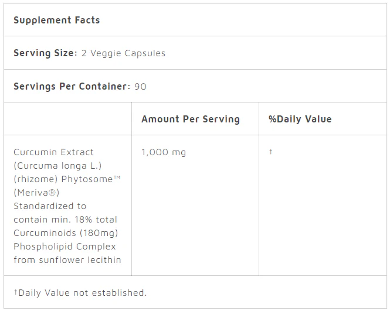
Task: Click the Servings Per Container label
Action: [x=72, y=86]
